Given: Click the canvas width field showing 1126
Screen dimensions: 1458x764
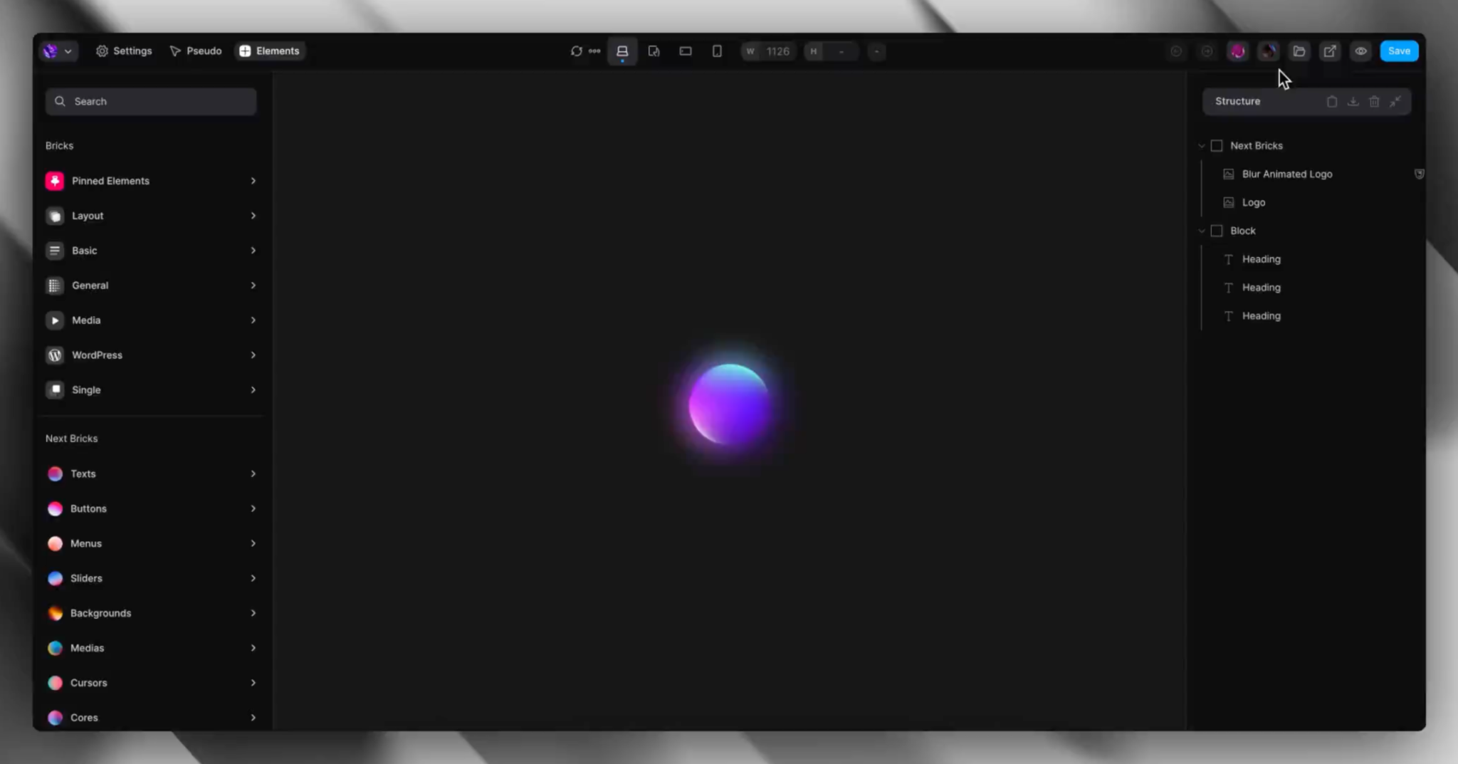Looking at the screenshot, I should (768, 51).
